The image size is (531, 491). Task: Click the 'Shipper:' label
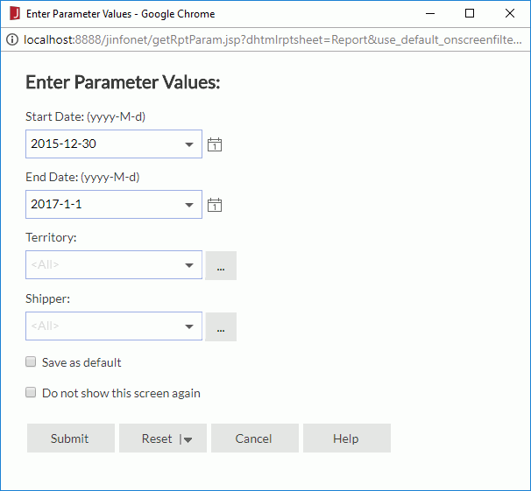click(x=47, y=298)
